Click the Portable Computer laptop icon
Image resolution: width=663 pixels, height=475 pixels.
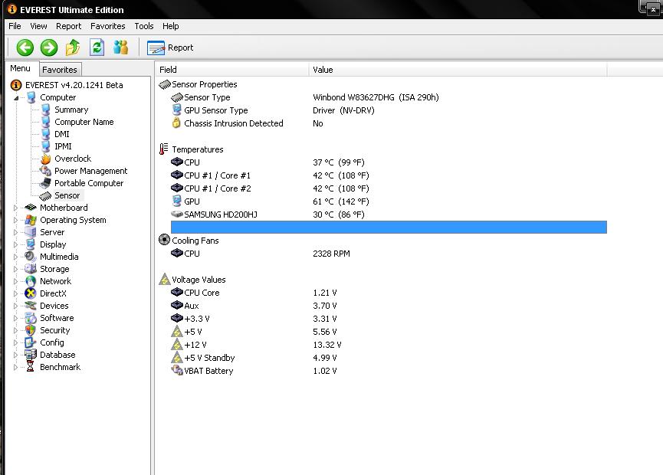(45, 183)
